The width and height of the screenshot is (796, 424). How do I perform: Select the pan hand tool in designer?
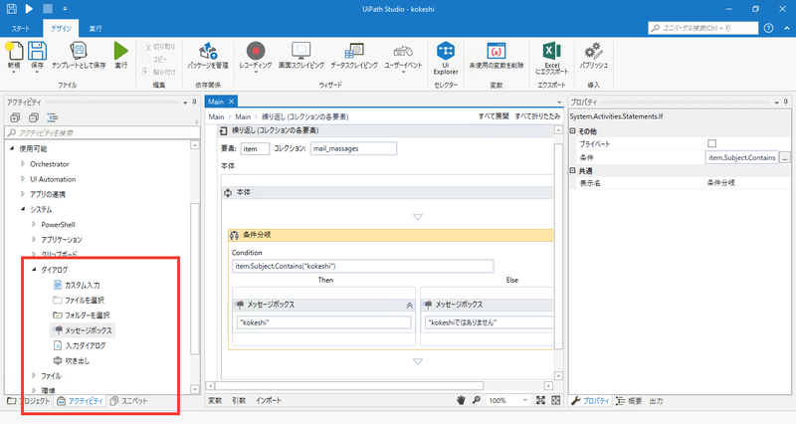(461, 400)
